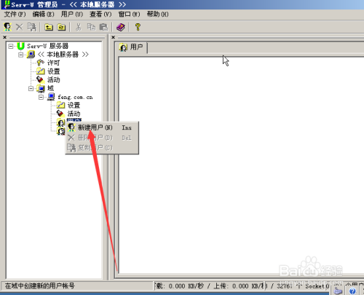Select 设置 under feng.com.cn
The height and width of the screenshot is (295, 364).
pos(74,106)
